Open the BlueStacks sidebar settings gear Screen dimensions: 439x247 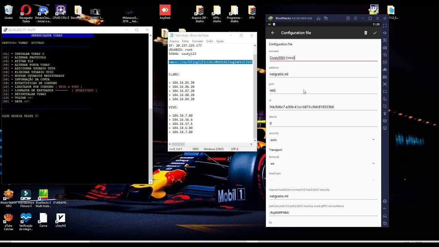pos(385,201)
